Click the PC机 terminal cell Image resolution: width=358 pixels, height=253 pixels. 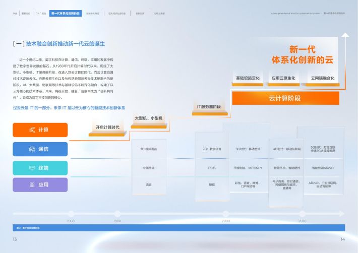pos(212,168)
